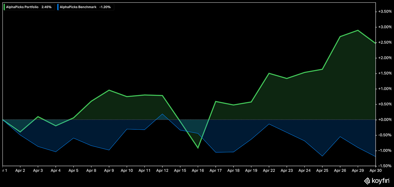Viewport: 394px width, 187px height.
Task: Click the Apr 2 date label
Action: [20, 171]
